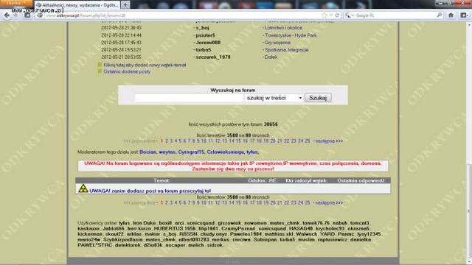The image size is (472, 265).
Task: Open 'UWAGA! zanim dodasz post' topic
Action: [150, 191]
